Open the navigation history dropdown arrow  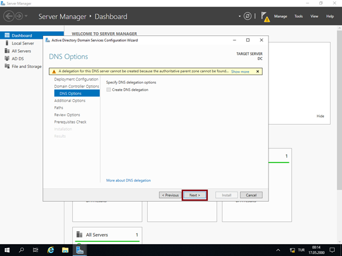(x=26, y=16)
